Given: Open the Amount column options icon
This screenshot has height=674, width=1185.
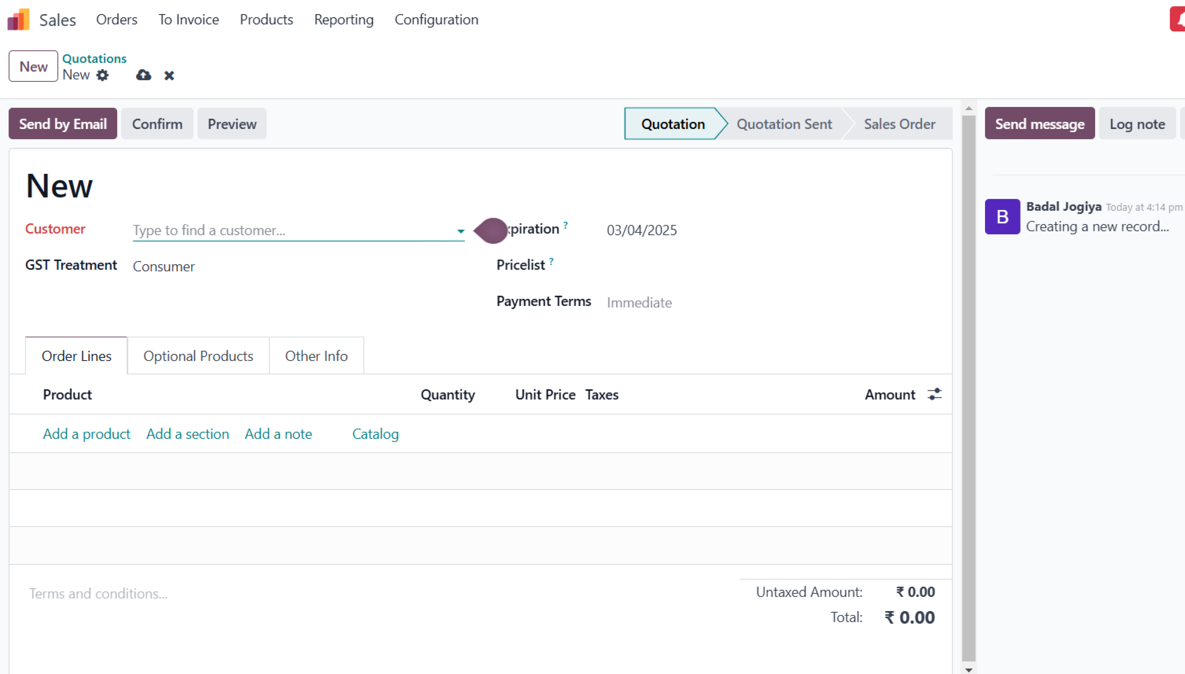Looking at the screenshot, I should pyautogui.click(x=935, y=394).
